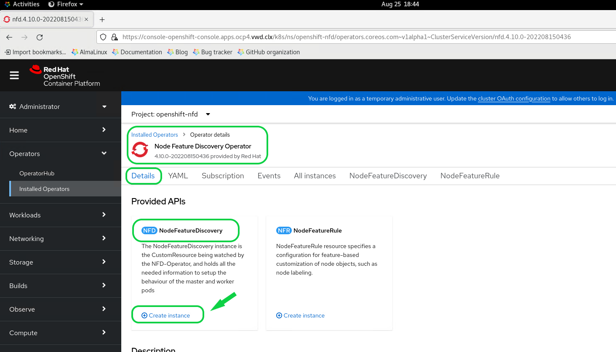The width and height of the screenshot is (616, 352).
Task: Open the Activities overview
Action: (22, 4)
